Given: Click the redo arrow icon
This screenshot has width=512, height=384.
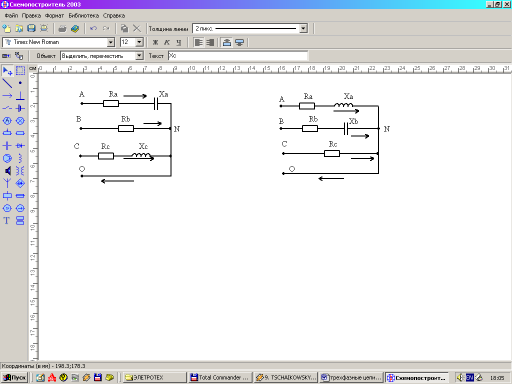Looking at the screenshot, I should tap(106, 28).
